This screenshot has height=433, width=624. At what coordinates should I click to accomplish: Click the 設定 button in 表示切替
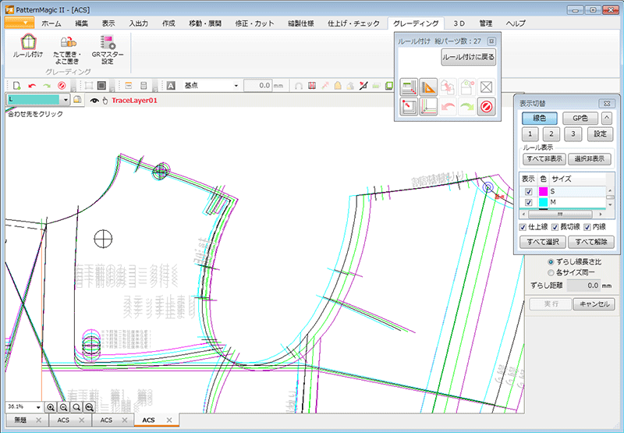coord(600,134)
